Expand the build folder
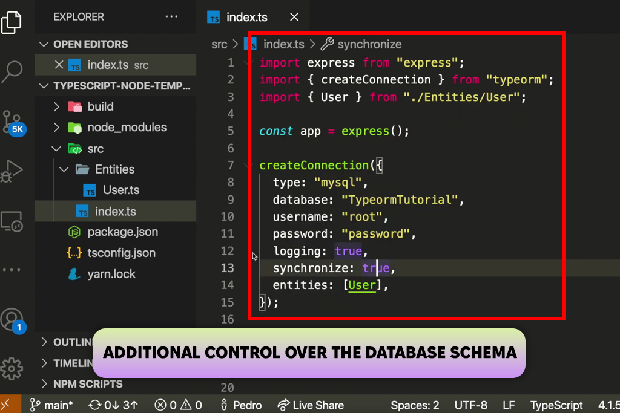This screenshot has height=413, width=620. coord(100,106)
